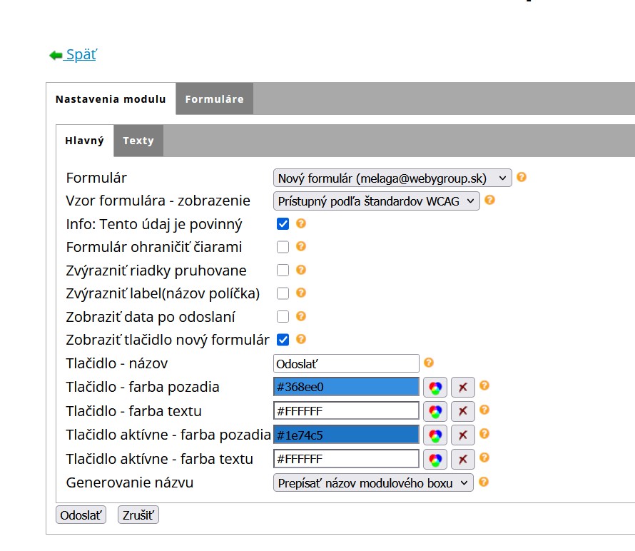Screen dimensions: 635x551
Task: Open Generovanie názvu dropdown
Action: (x=373, y=482)
